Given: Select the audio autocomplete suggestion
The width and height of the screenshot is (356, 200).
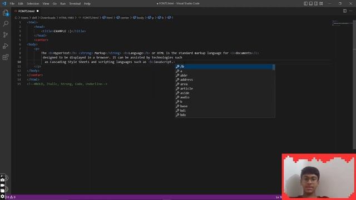Looking at the screenshot, I should coord(225,97).
